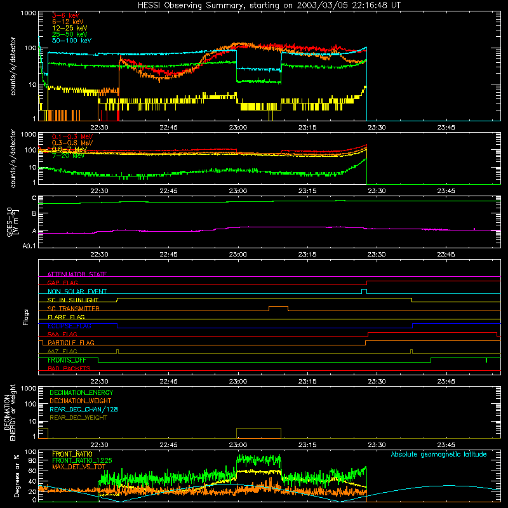This screenshot has width=508, height=508.
Task: Select the green 25-50 keV legend label
Action: [x=70, y=34]
